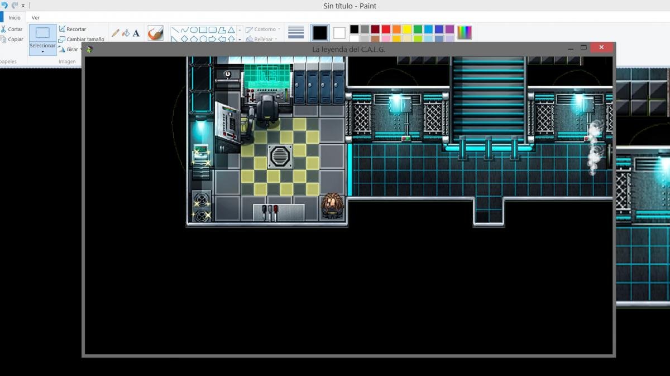This screenshot has height=376, width=670.
Task: Click the Copiar button
Action: pos(11,40)
